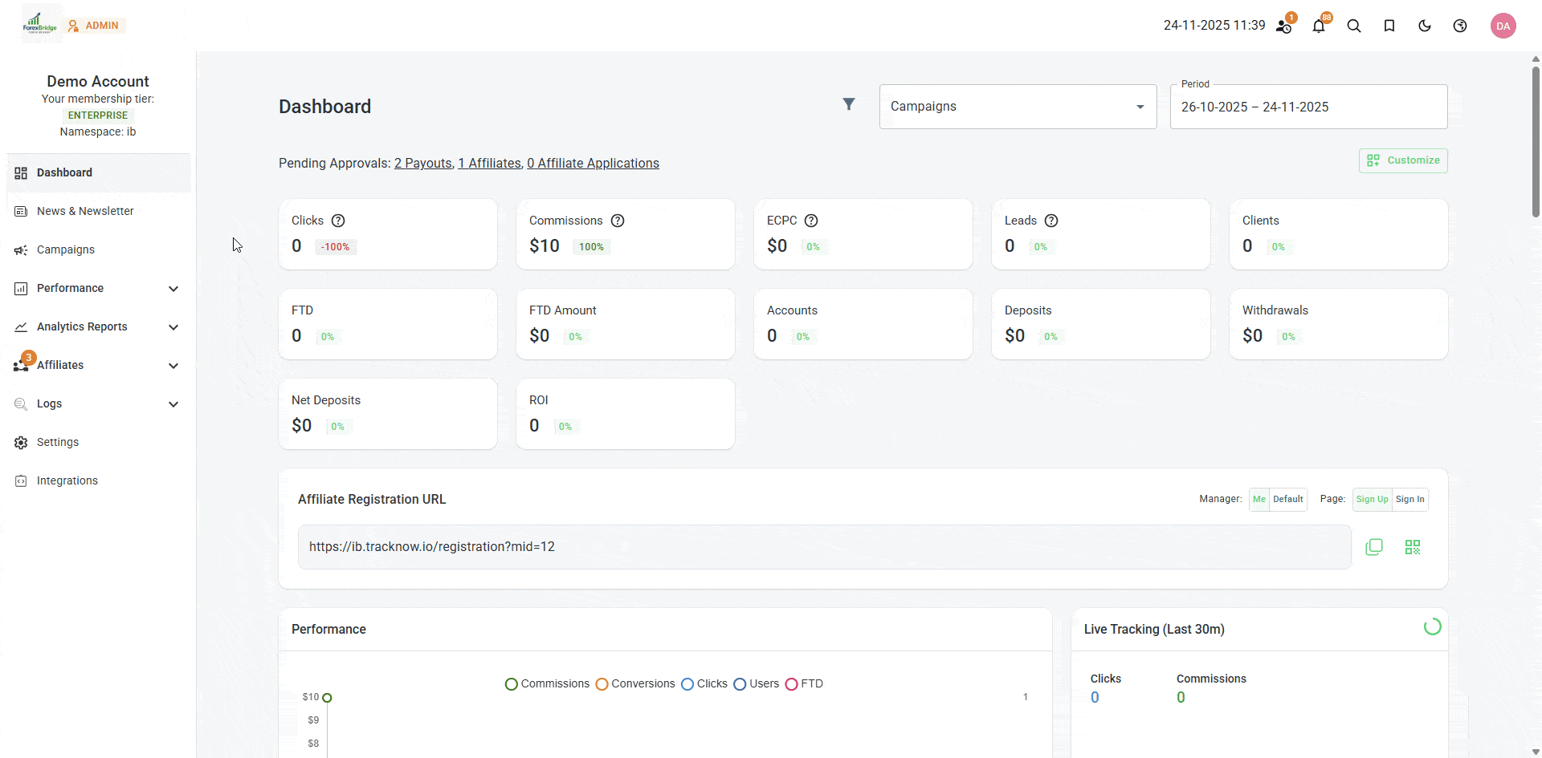The width and height of the screenshot is (1542, 758).
Task: Open Integrations from the sidebar
Action: 67,480
